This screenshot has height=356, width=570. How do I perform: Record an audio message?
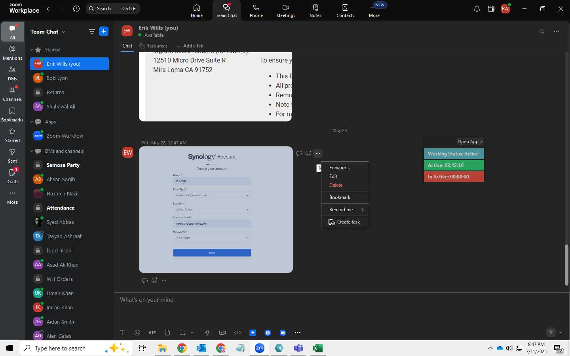207,333
